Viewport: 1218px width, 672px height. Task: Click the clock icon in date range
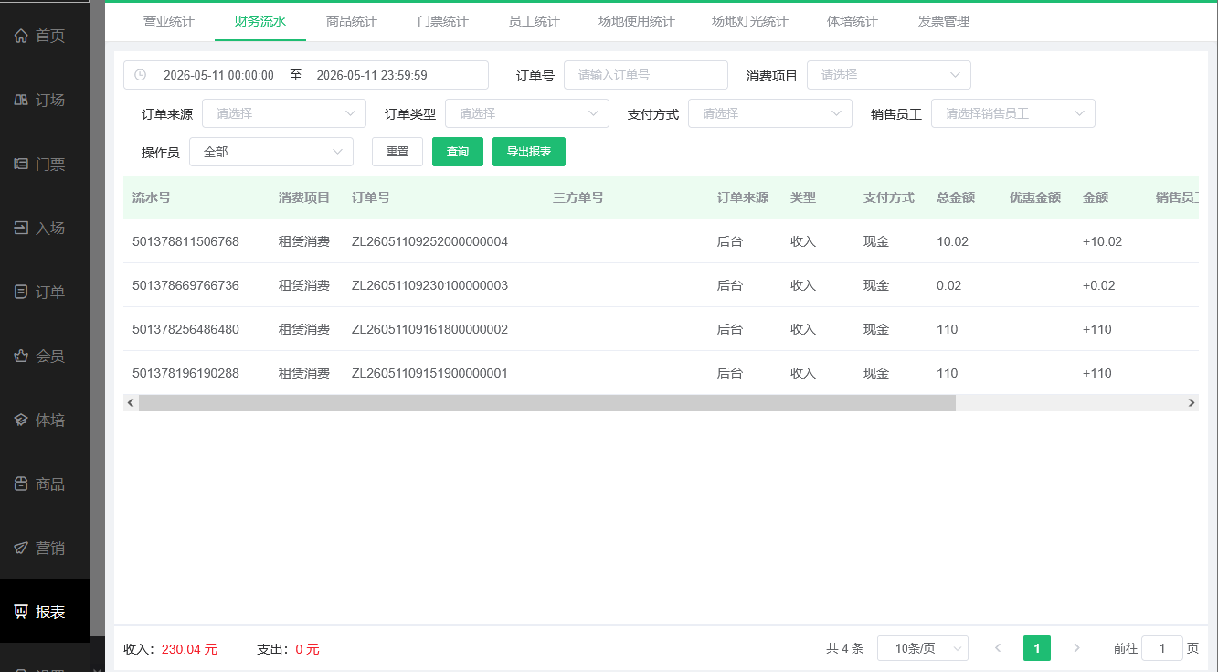(x=140, y=75)
